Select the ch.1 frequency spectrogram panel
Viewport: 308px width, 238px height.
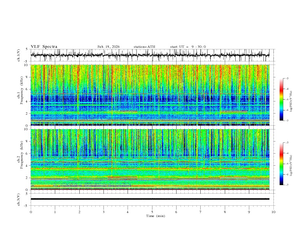pyautogui.click(x=152, y=95)
